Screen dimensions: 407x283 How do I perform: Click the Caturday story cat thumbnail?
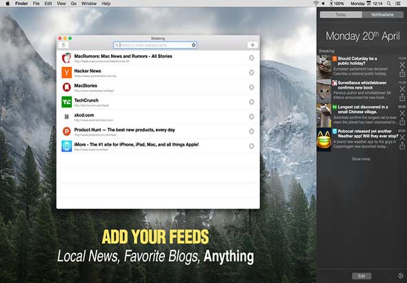[x=324, y=67]
